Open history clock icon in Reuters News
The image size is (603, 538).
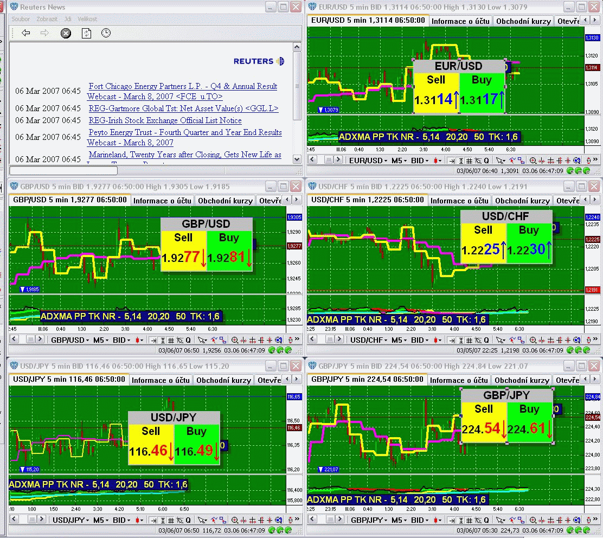click(x=106, y=33)
